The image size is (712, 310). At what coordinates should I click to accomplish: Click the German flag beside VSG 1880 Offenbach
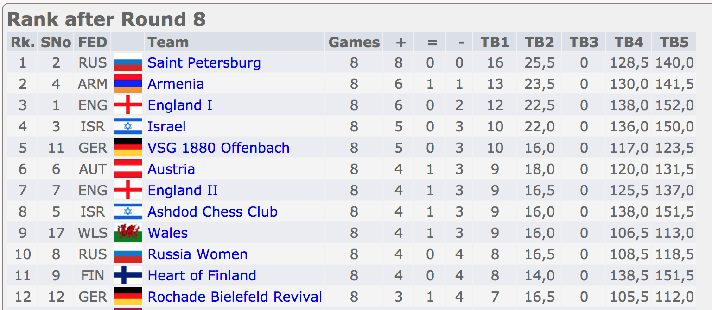(127, 148)
